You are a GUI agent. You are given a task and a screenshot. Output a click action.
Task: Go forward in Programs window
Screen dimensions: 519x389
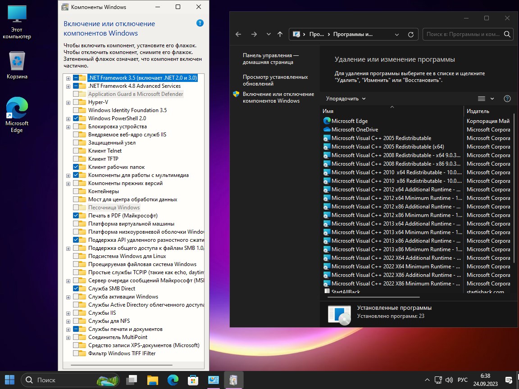coord(254,34)
